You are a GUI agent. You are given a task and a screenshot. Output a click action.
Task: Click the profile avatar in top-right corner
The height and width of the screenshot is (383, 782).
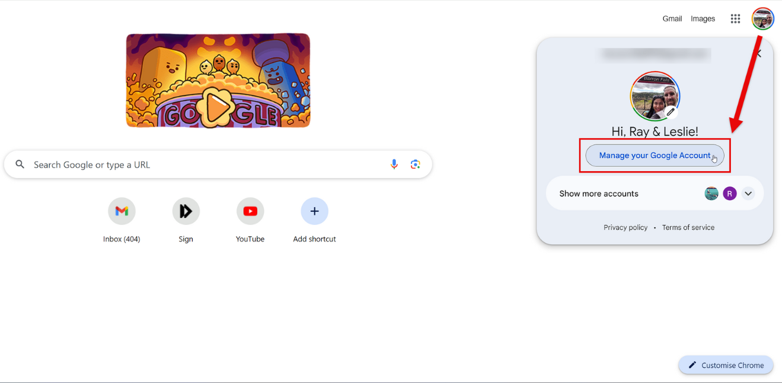(x=762, y=19)
